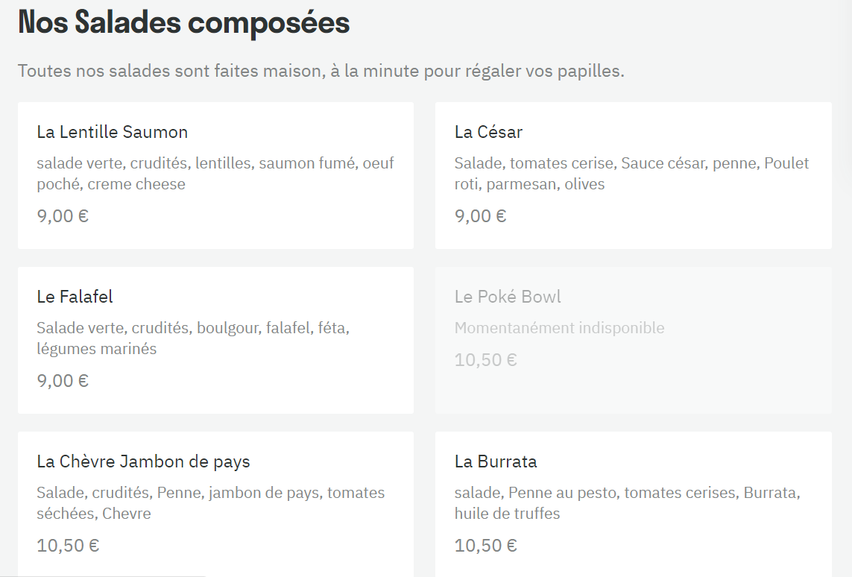Choose the Le Falafel salad card
The width and height of the screenshot is (852, 577).
click(215, 340)
